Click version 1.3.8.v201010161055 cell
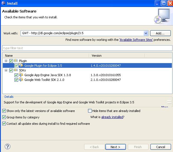Screen dimensions: 173x152 click(106, 75)
